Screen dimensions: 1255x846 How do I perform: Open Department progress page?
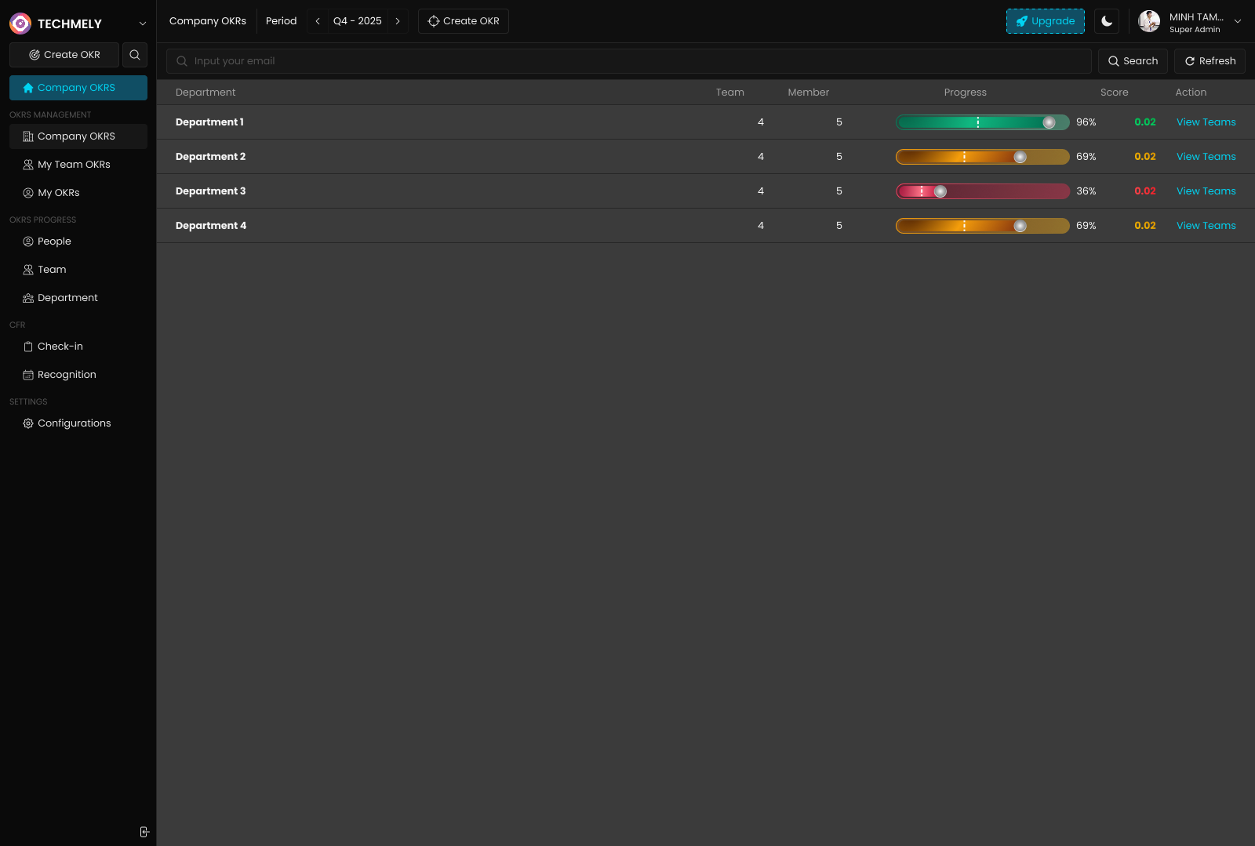tap(78, 298)
